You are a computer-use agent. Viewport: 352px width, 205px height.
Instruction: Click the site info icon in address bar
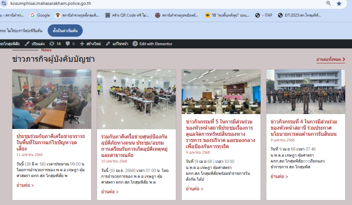point(4,3)
